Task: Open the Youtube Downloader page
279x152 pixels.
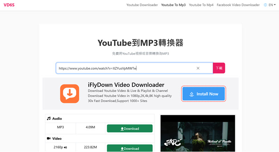Action: [142, 5]
